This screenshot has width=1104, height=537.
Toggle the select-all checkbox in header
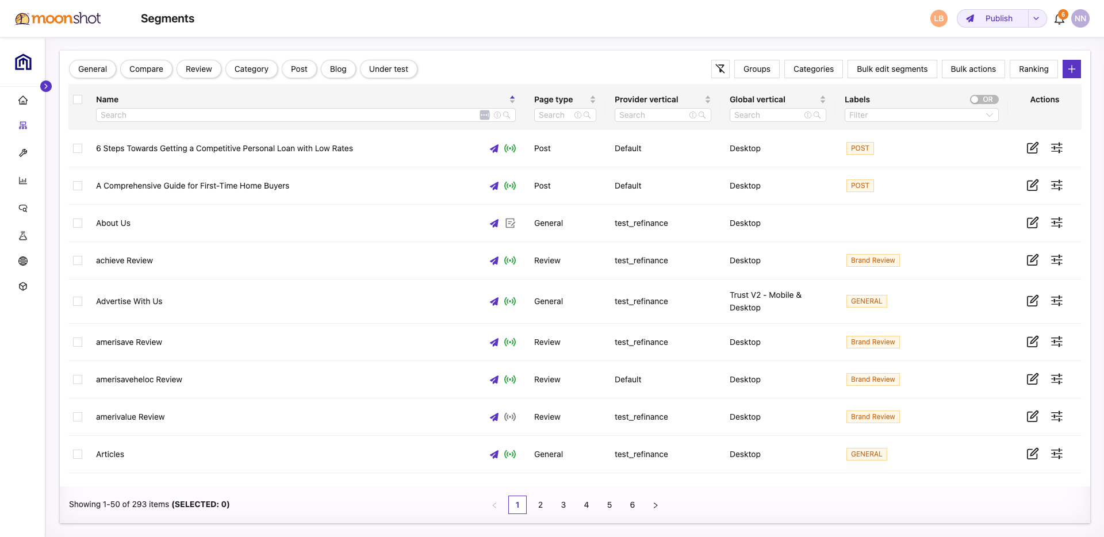click(78, 99)
